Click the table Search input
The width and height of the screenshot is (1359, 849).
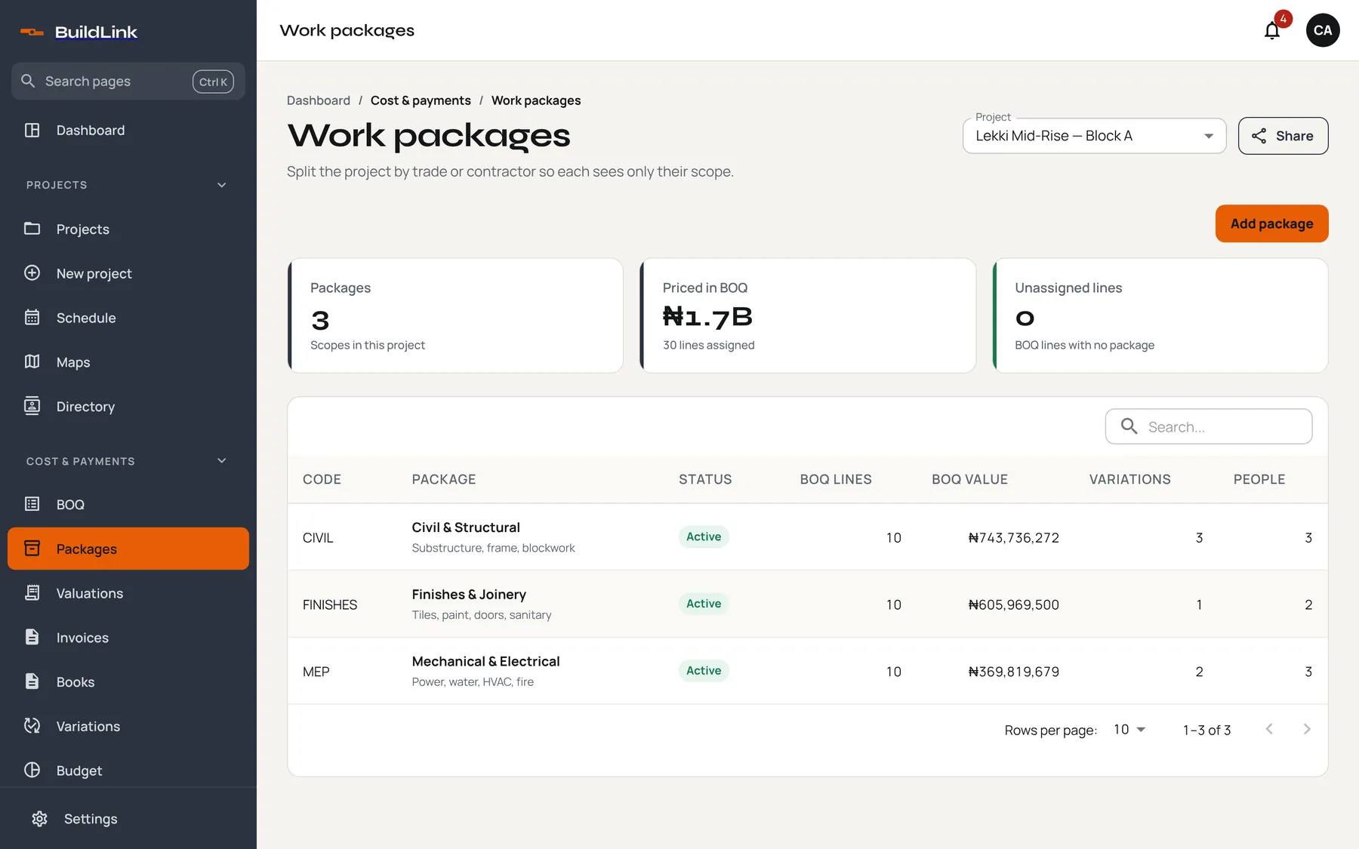coord(1209,426)
